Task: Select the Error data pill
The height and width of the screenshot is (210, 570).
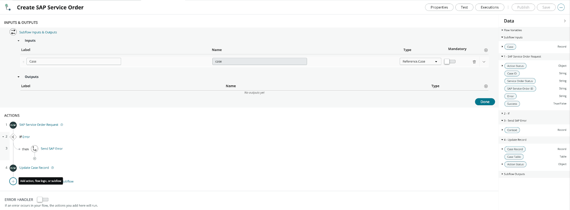Action: (511, 96)
